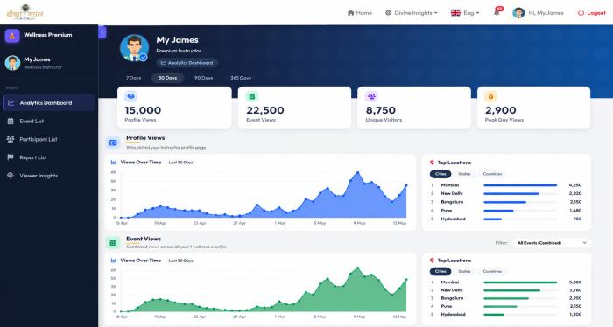Open Report List in sidebar
This screenshot has width=613, height=327.
tap(48, 157)
